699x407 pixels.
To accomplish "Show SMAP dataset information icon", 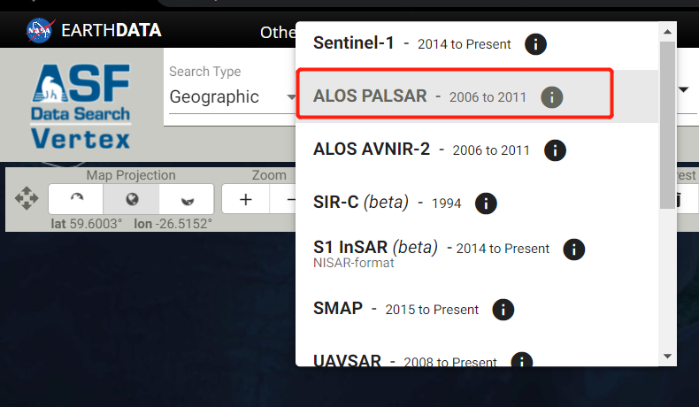I will tap(503, 309).
